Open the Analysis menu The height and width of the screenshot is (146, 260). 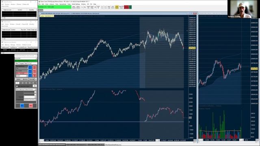(52, 4)
